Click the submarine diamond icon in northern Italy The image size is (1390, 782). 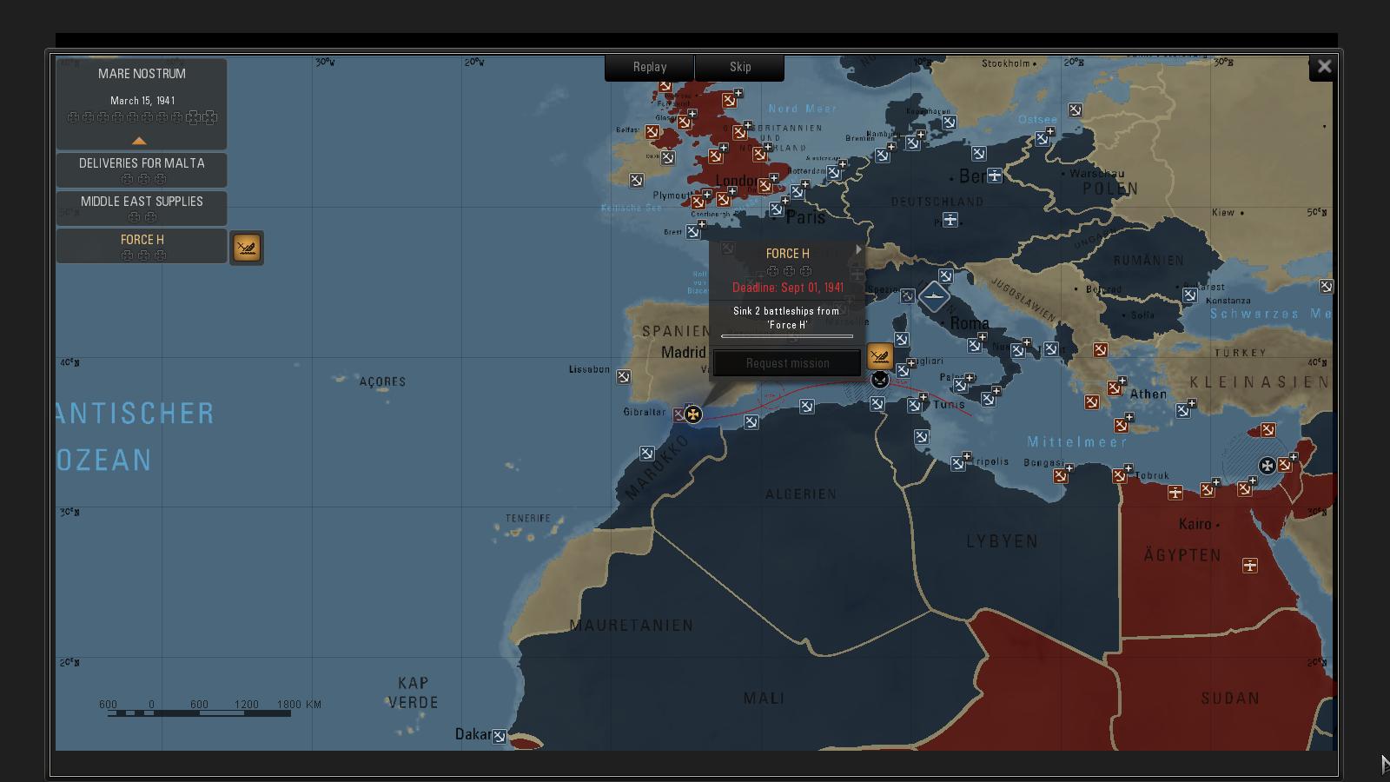(x=933, y=297)
